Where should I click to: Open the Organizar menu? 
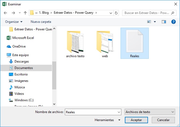pos(14,22)
